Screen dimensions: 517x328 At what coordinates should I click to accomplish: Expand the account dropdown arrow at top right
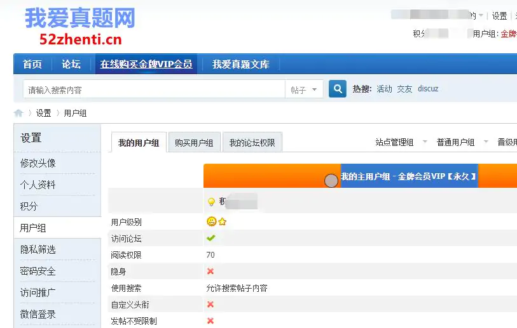pos(481,15)
